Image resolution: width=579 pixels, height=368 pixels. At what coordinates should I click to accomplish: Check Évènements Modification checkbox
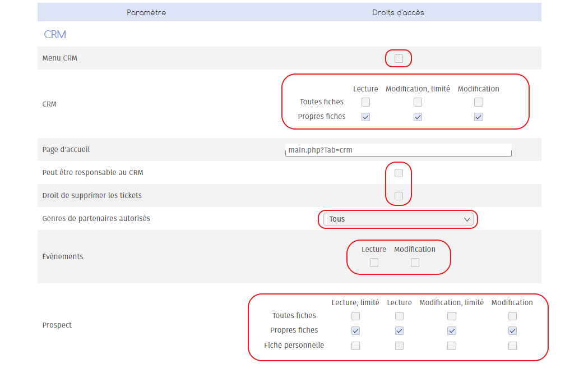tap(415, 263)
